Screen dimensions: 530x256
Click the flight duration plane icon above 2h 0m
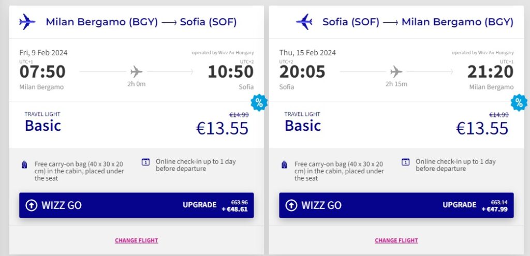click(137, 71)
